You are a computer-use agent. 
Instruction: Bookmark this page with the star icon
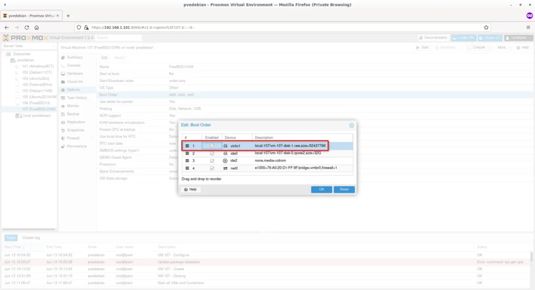486,27
